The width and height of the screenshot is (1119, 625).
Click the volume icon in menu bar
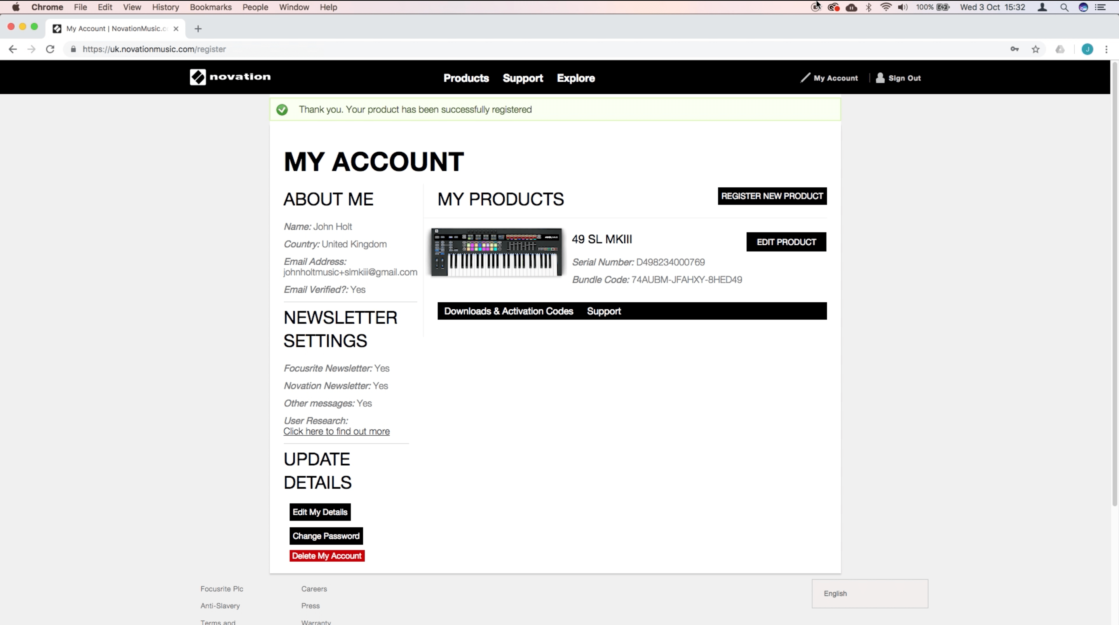pos(903,7)
